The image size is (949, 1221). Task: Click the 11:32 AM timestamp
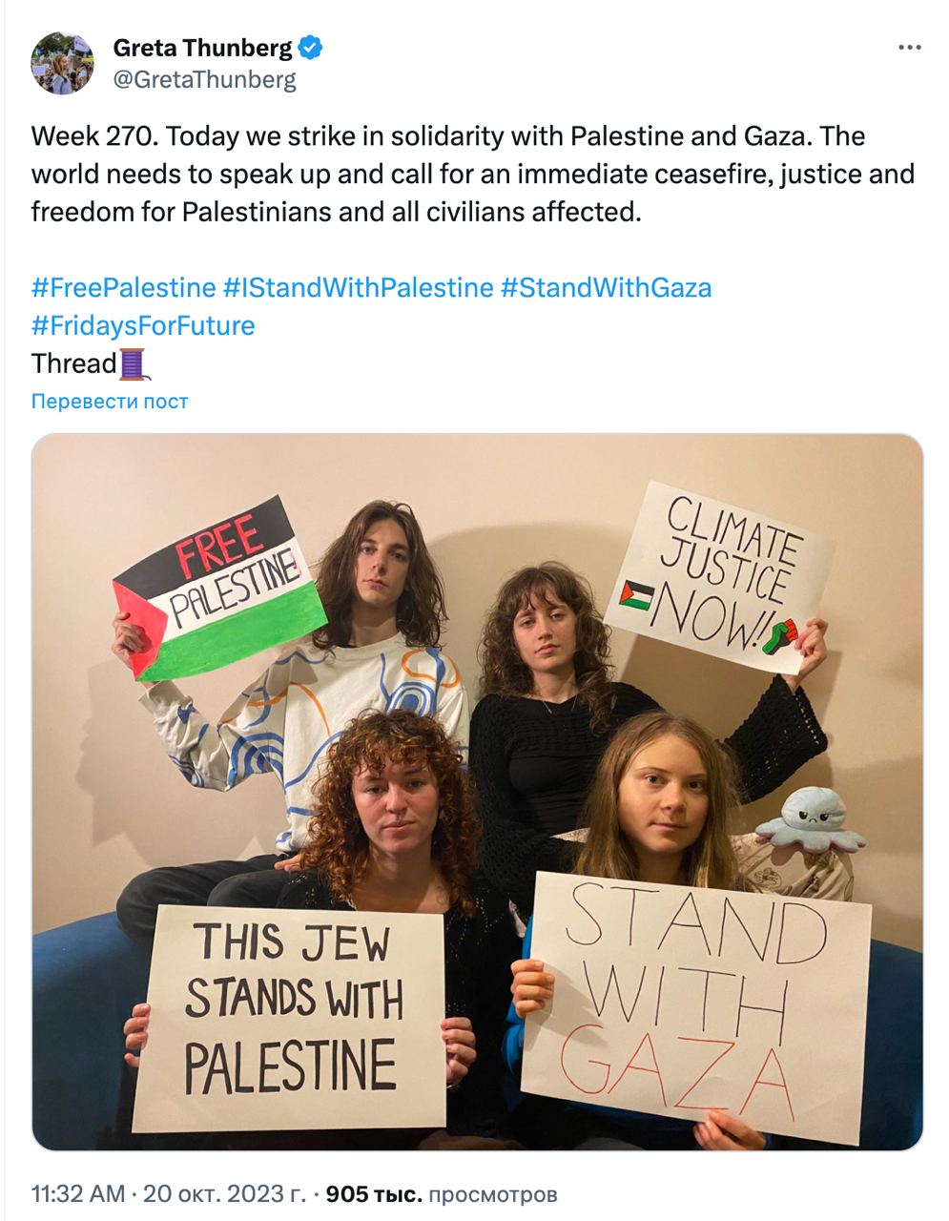78,1193
